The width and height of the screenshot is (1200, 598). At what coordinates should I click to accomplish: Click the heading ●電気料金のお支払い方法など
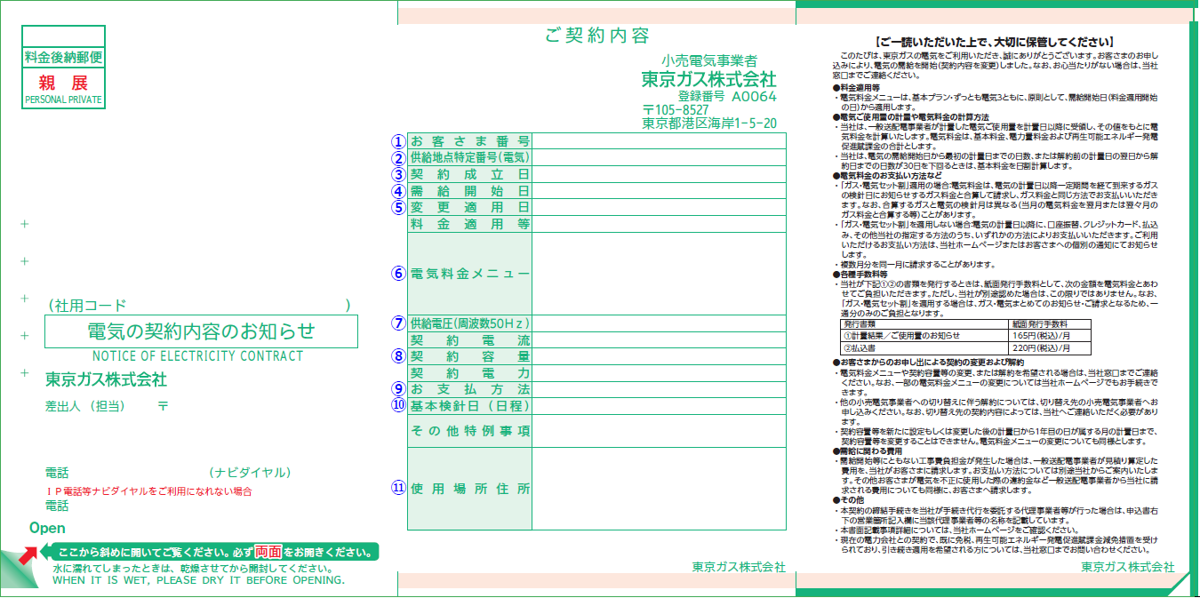pyautogui.click(x=886, y=175)
